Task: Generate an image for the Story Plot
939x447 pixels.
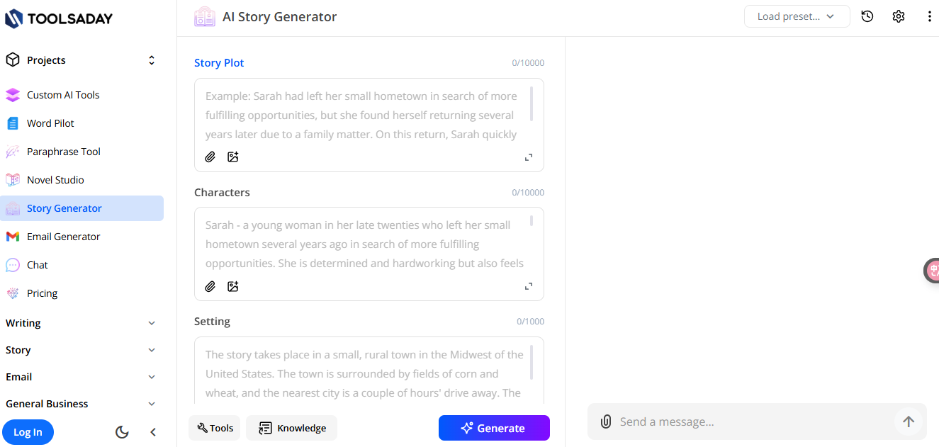Action: pyautogui.click(x=232, y=157)
